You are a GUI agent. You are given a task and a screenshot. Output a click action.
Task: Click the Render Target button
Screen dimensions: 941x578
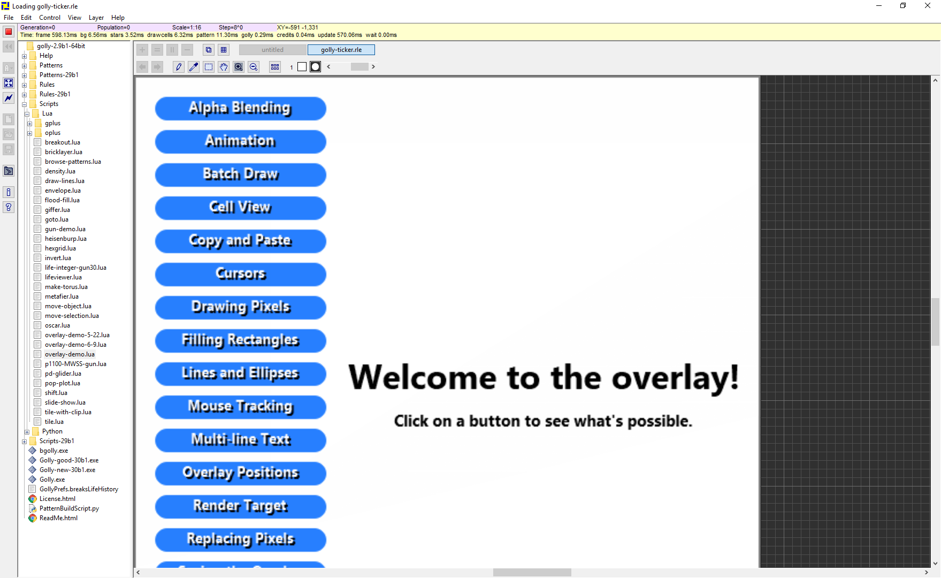(240, 507)
